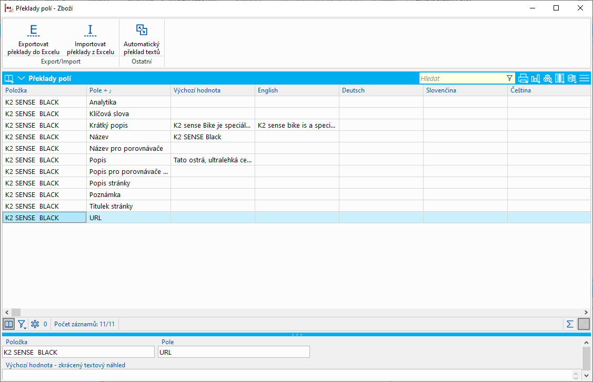Click the print icon in grid header
593x382 pixels.
click(x=523, y=78)
